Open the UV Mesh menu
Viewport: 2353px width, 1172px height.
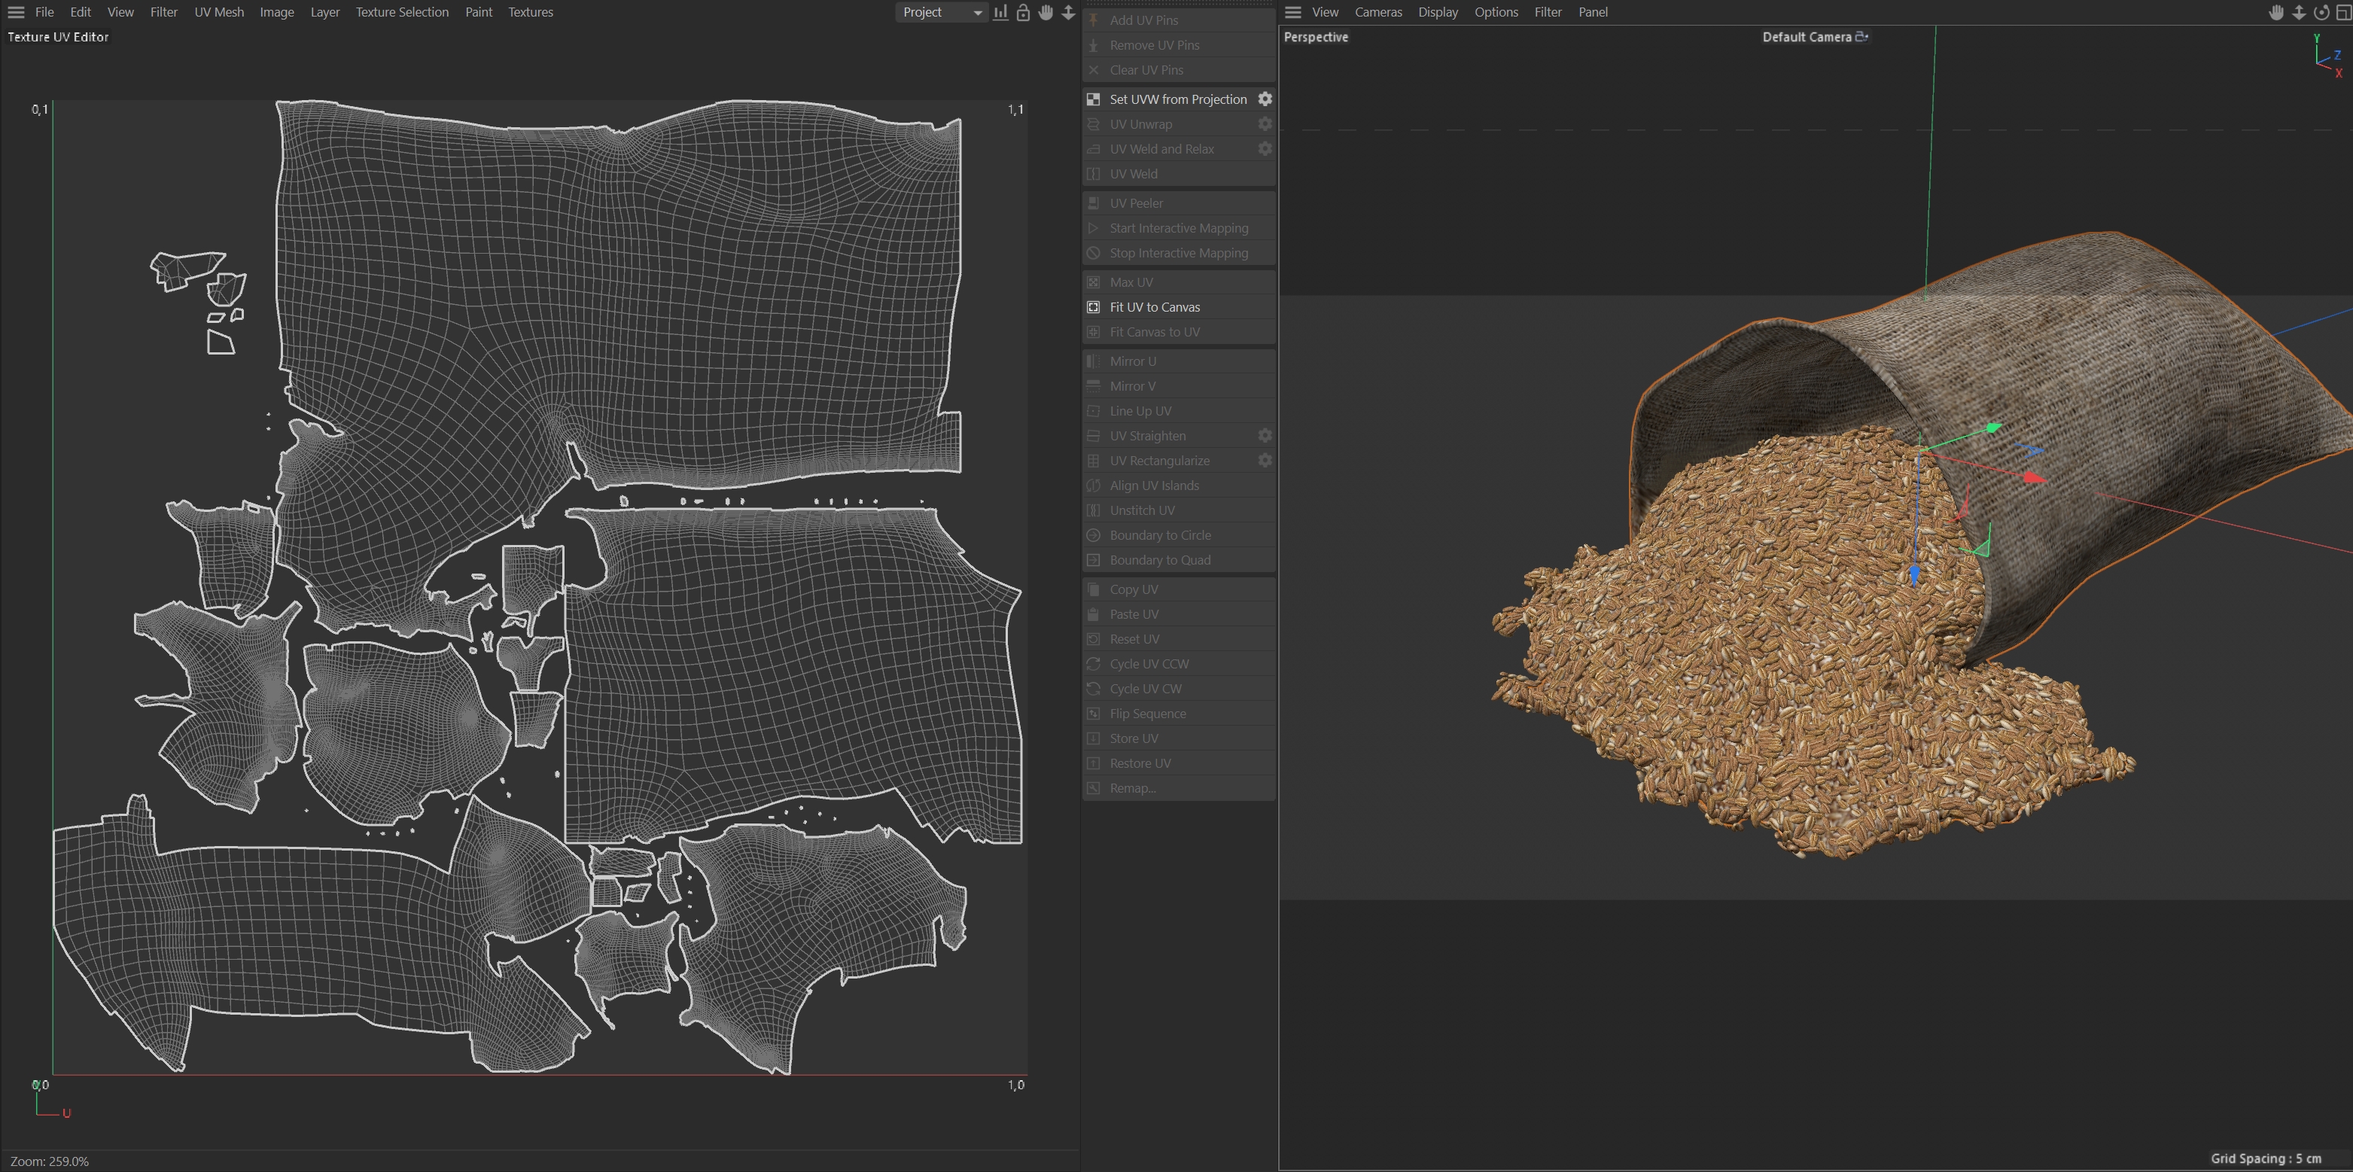(218, 12)
